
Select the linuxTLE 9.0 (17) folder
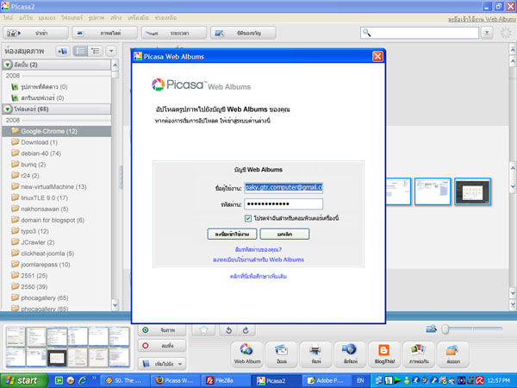coord(56,198)
